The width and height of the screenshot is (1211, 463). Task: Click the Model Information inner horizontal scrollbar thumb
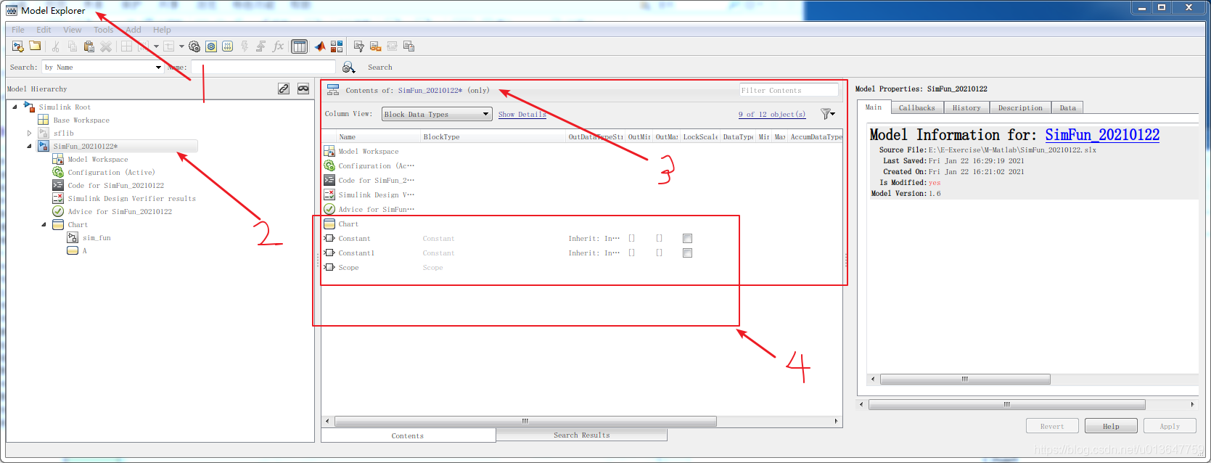pyautogui.click(x=965, y=379)
